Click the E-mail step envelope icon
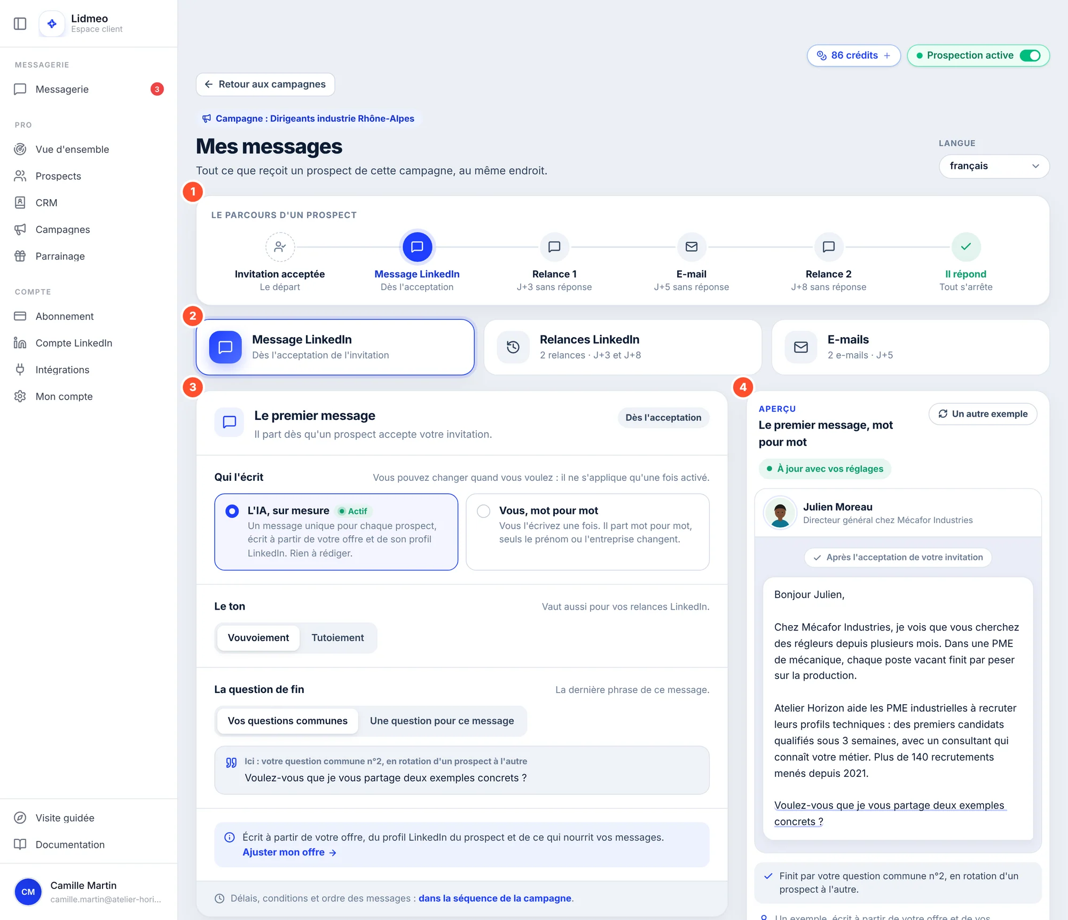The width and height of the screenshot is (1068, 920). coord(692,247)
